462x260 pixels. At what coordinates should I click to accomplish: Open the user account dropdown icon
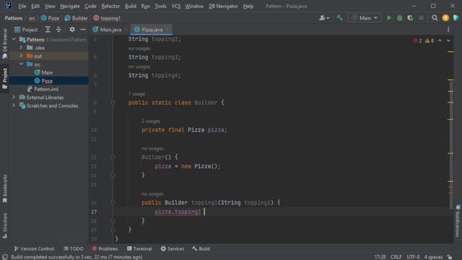coord(324,18)
